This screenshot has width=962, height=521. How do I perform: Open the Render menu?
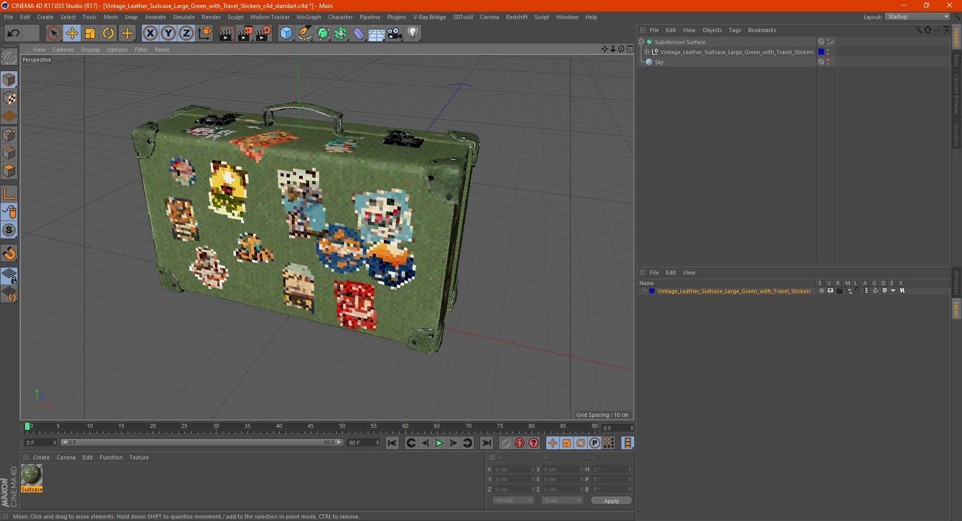coord(211,17)
